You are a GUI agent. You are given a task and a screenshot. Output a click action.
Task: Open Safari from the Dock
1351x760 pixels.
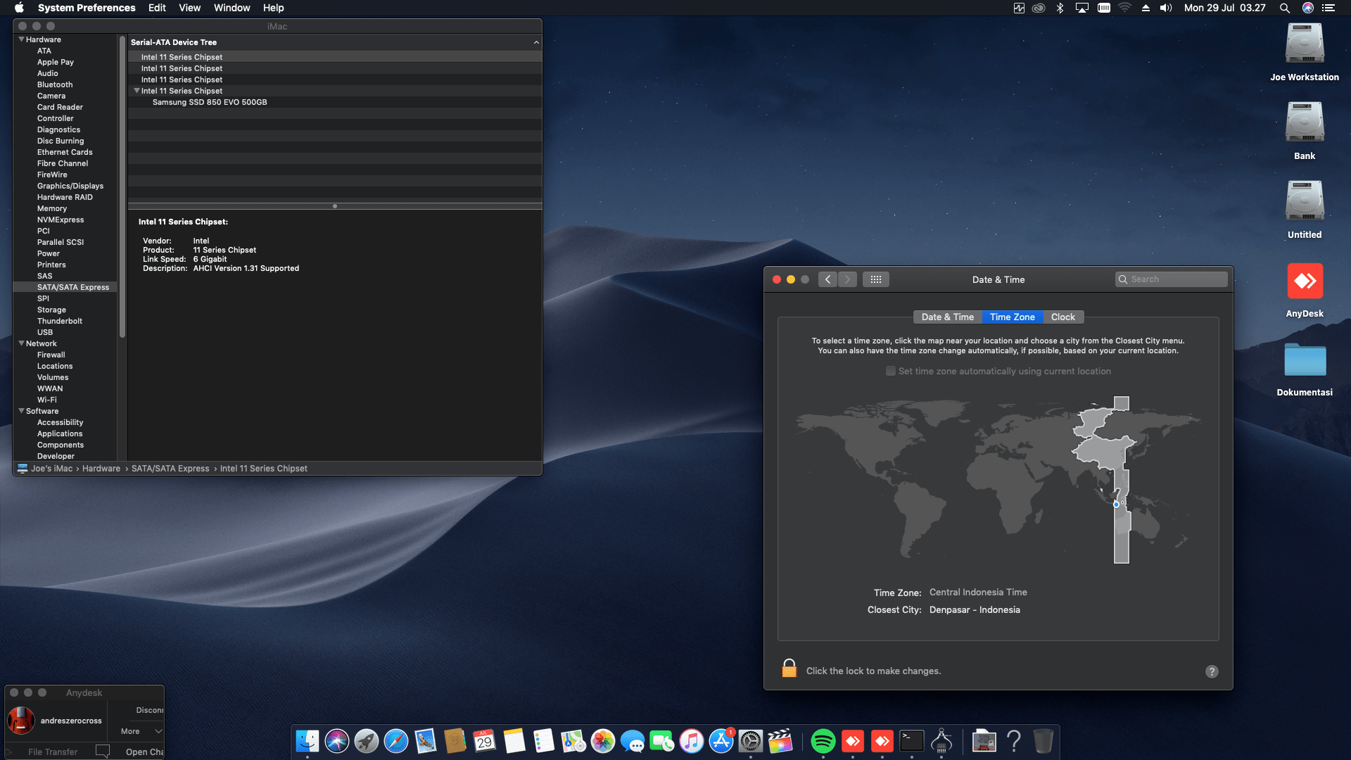pyautogui.click(x=396, y=741)
